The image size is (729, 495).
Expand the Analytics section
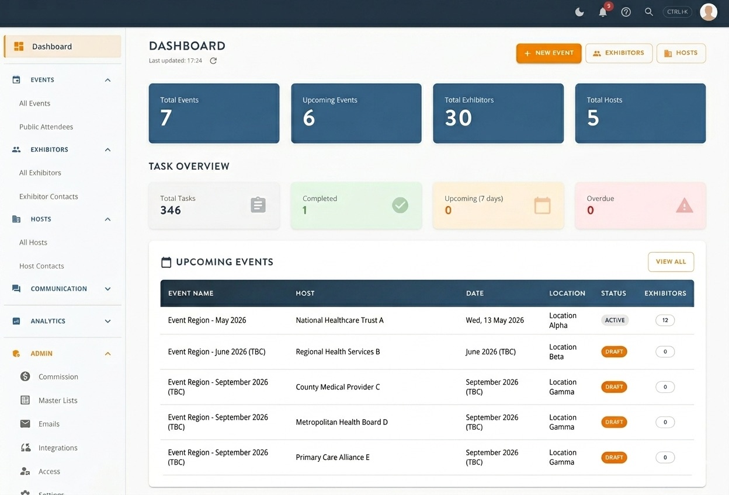(x=107, y=320)
